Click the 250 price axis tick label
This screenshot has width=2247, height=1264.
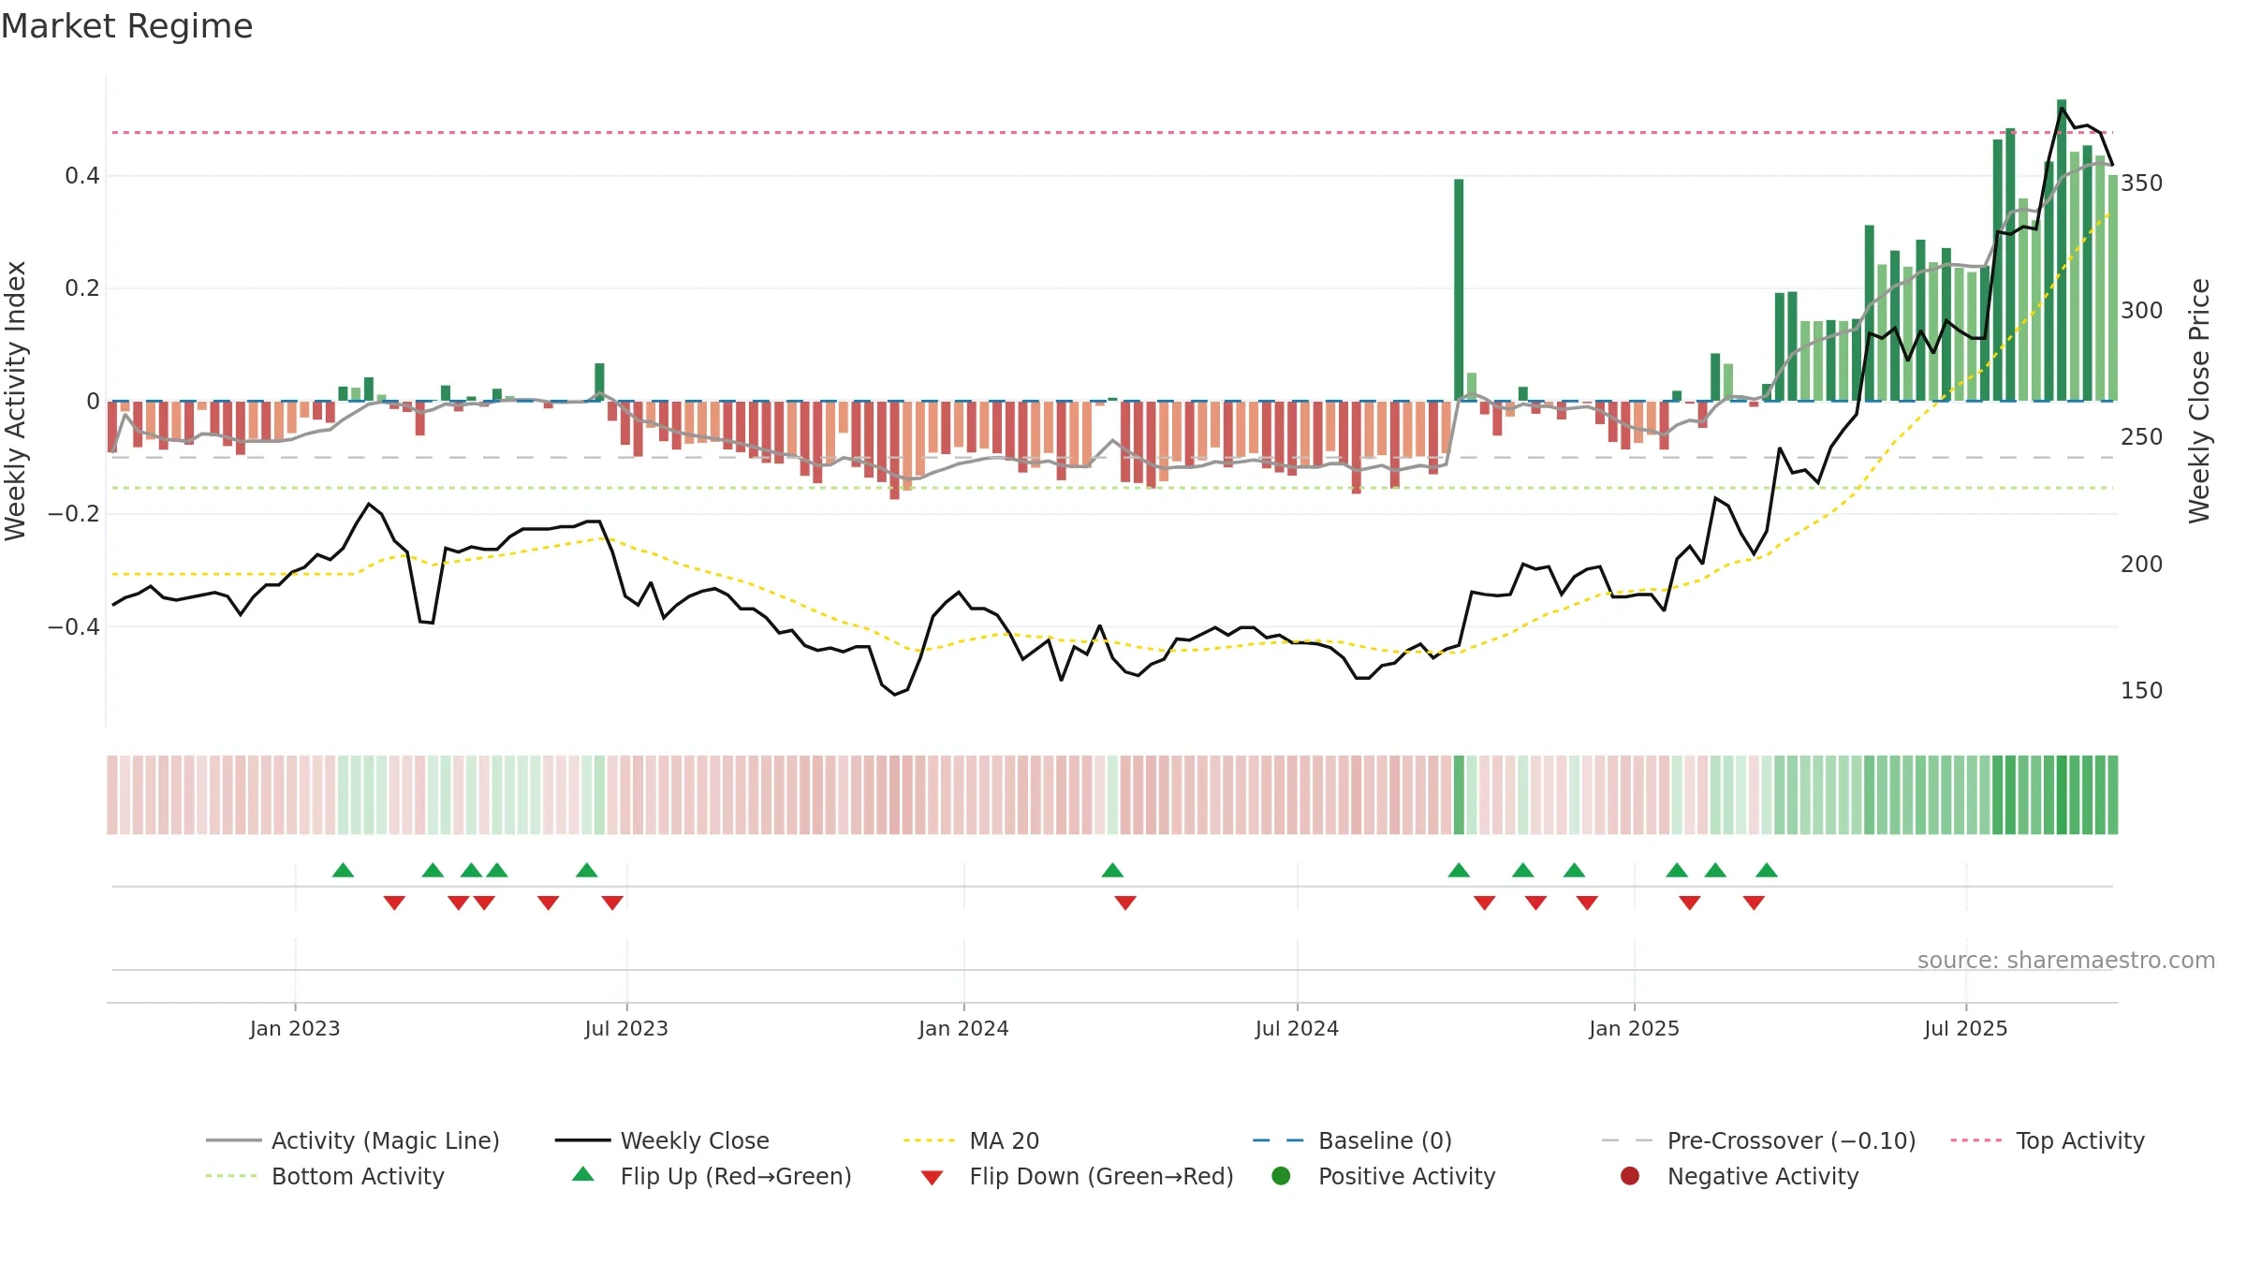click(x=2142, y=437)
